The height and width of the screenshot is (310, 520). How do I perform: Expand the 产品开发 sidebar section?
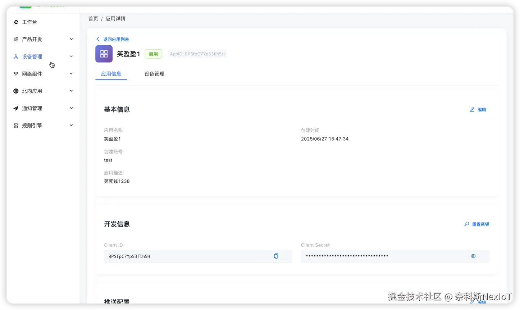71,39
